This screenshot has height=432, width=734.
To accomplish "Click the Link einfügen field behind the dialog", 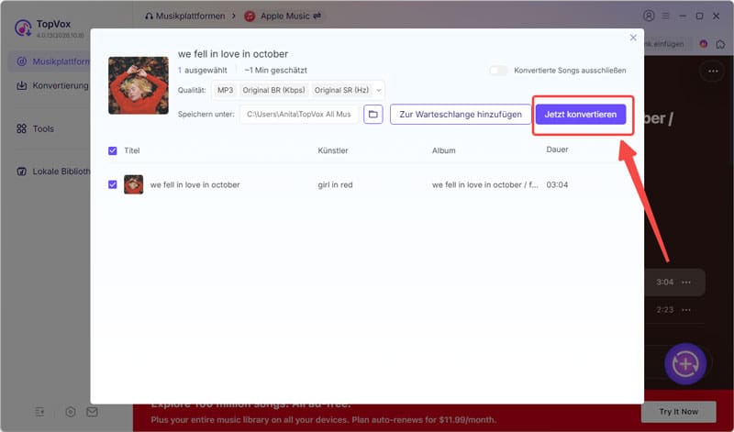I will pos(667,44).
